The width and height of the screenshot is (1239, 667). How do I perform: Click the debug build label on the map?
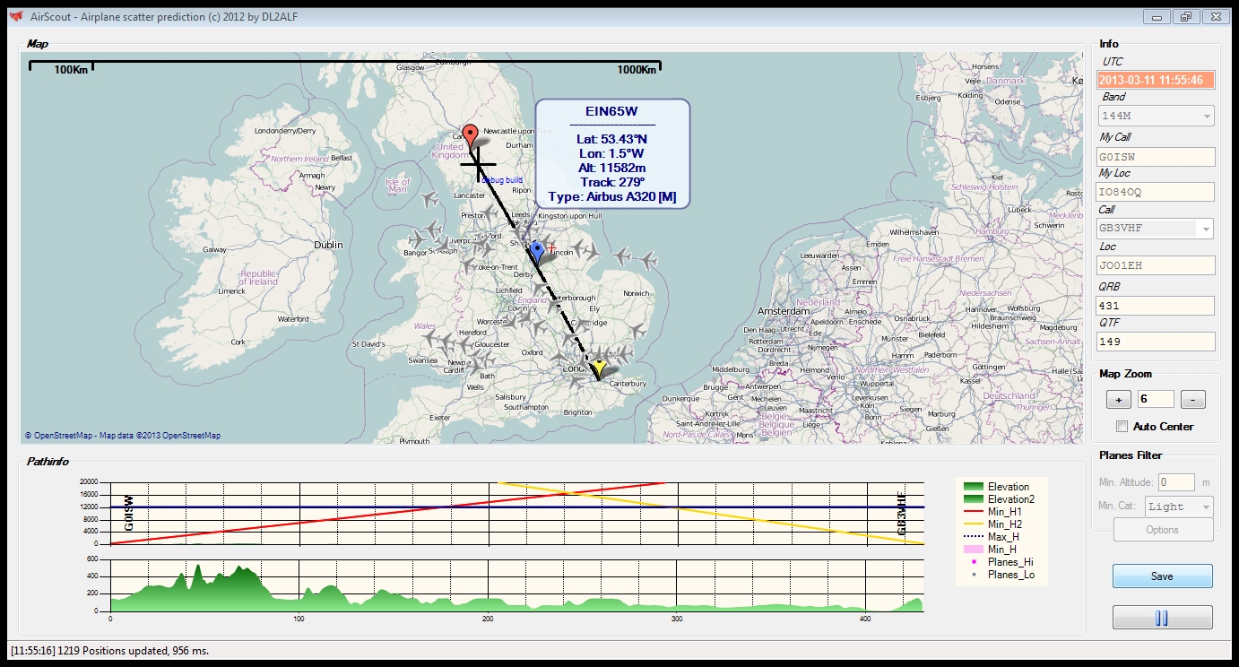[502, 180]
